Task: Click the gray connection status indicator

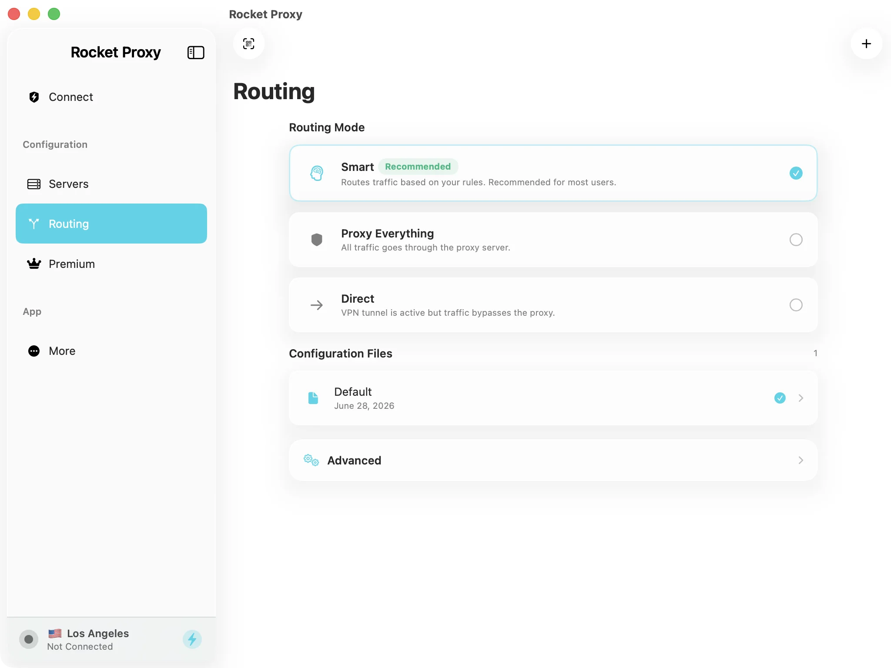Action: pyautogui.click(x=29, y=639)
